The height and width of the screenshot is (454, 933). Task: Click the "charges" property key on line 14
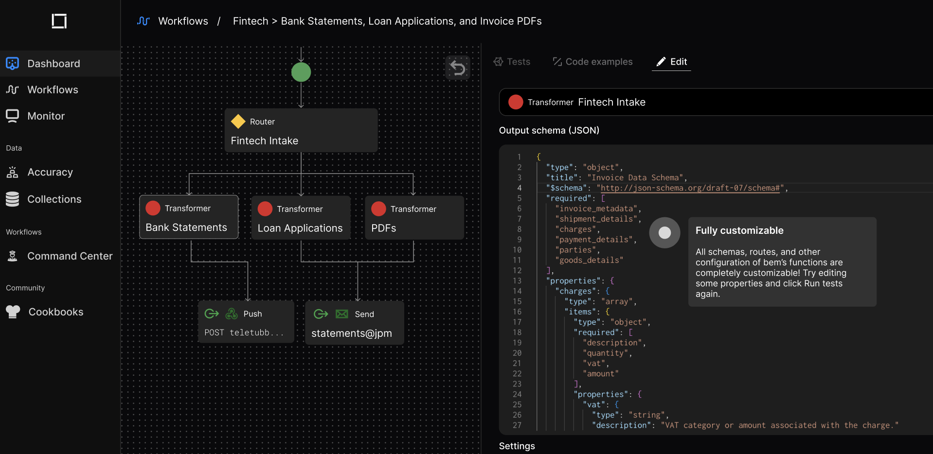click(x=575, y=291)
